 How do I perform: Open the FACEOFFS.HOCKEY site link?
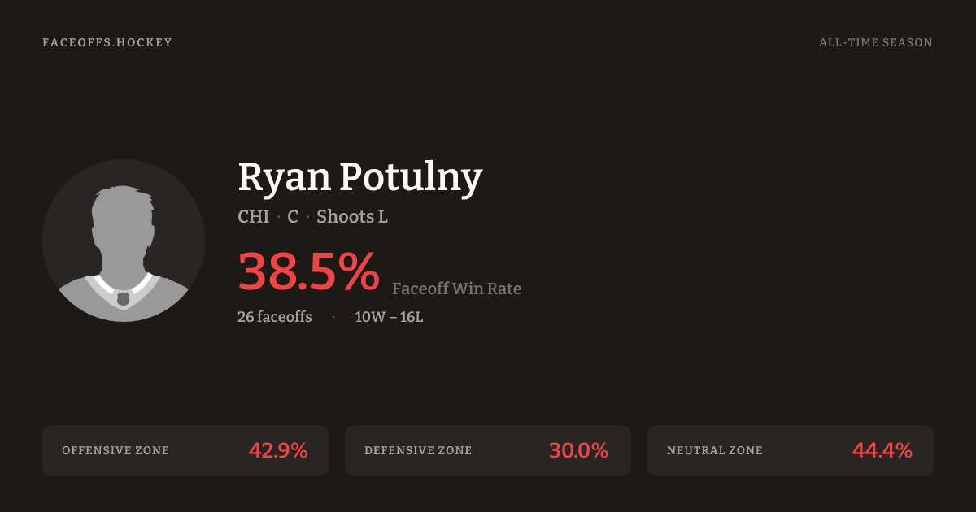click(107, 42)
